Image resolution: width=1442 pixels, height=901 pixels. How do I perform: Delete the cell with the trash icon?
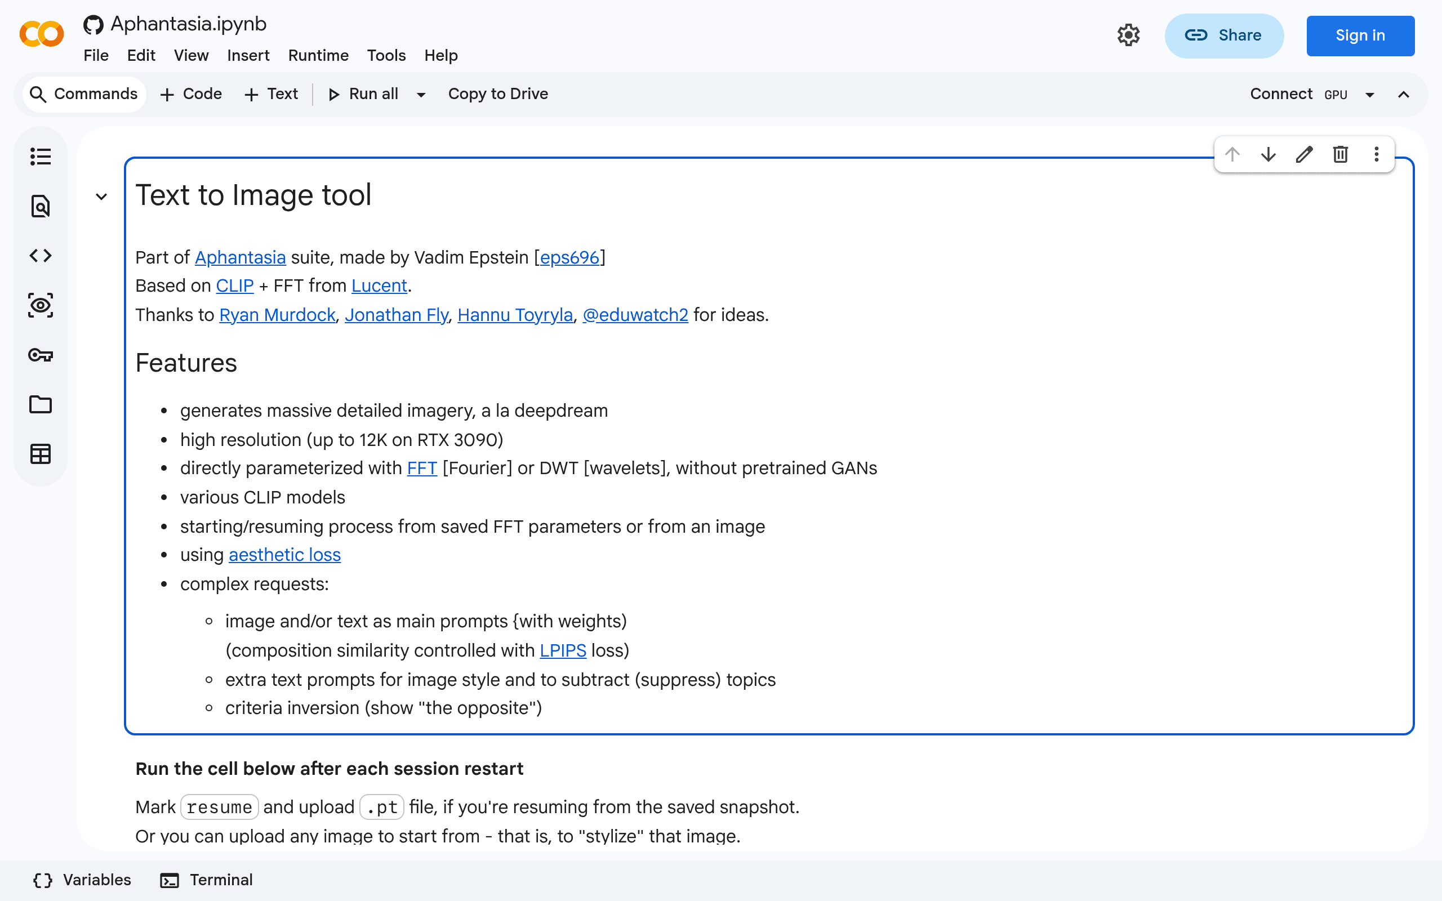coord(1340,154)
